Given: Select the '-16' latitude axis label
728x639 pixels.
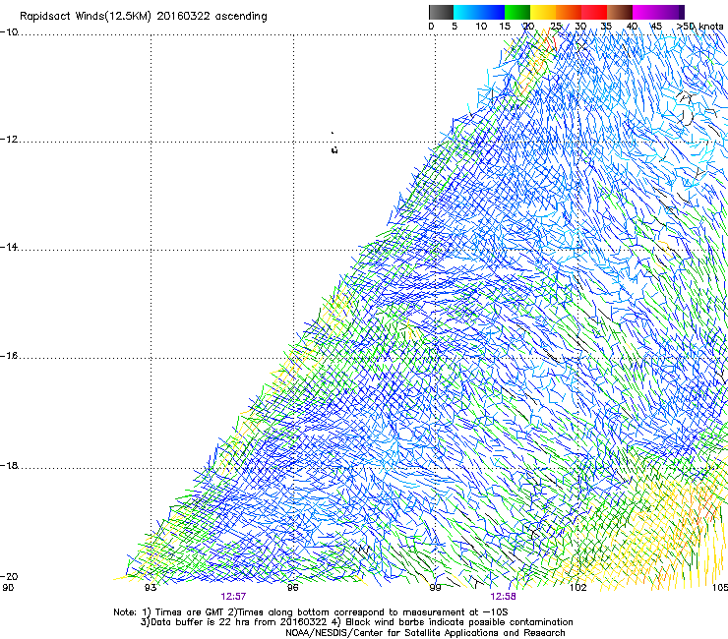Looking at the screenshot, I should (x=9, y=356).
